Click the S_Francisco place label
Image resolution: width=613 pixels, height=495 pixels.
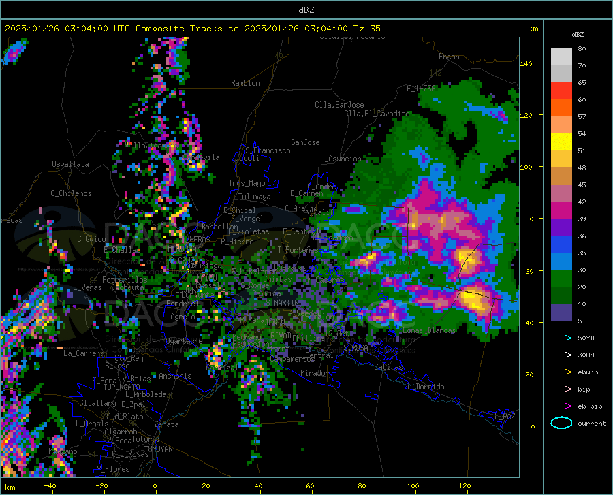click(x=268, y=150)
